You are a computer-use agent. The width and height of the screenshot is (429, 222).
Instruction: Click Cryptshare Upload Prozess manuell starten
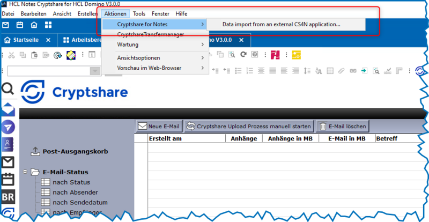pos(248,126)
